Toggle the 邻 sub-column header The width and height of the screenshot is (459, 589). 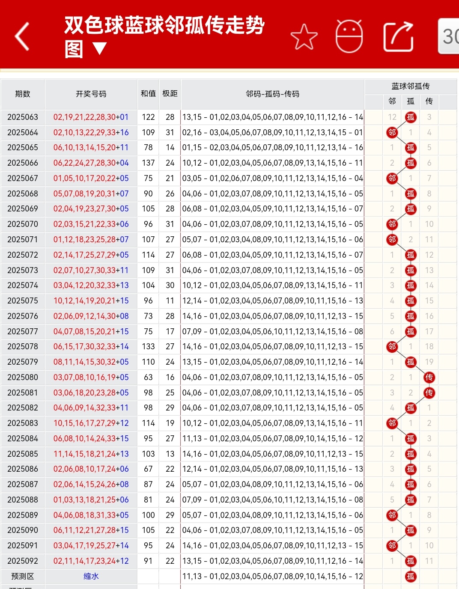tap(392, 101)
